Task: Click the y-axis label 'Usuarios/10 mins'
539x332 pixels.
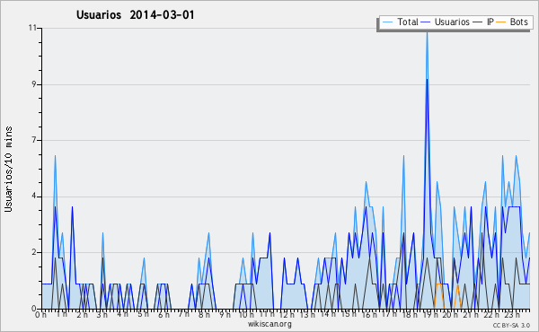Action: coord(8,169)
